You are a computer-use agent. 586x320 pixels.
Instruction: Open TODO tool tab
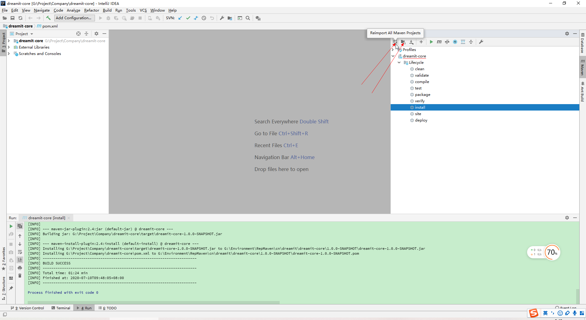(x=107, y=308)
